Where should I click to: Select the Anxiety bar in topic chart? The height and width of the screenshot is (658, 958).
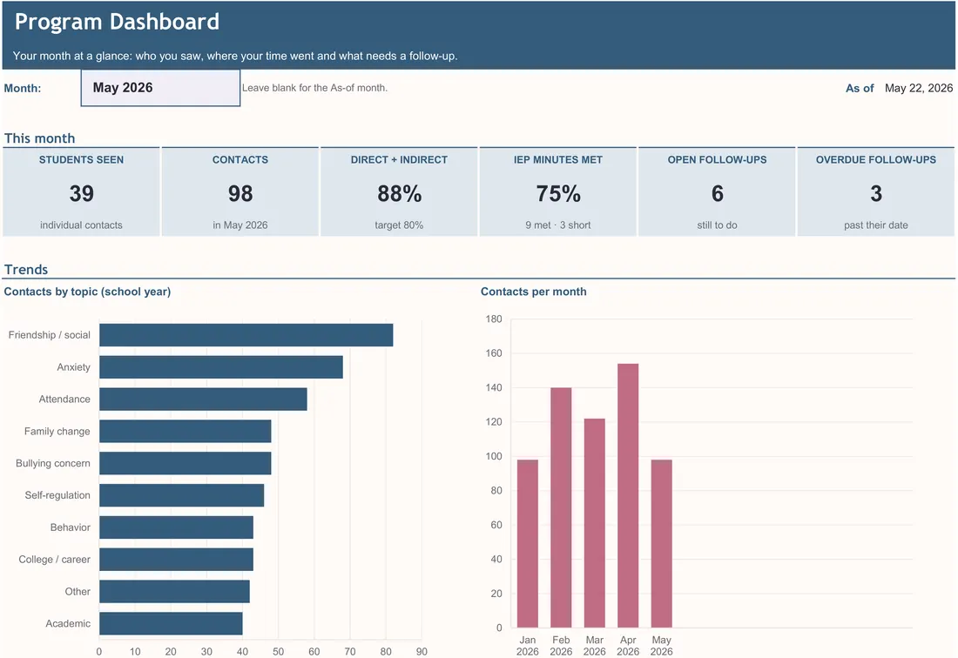click(x=221, y=367)
